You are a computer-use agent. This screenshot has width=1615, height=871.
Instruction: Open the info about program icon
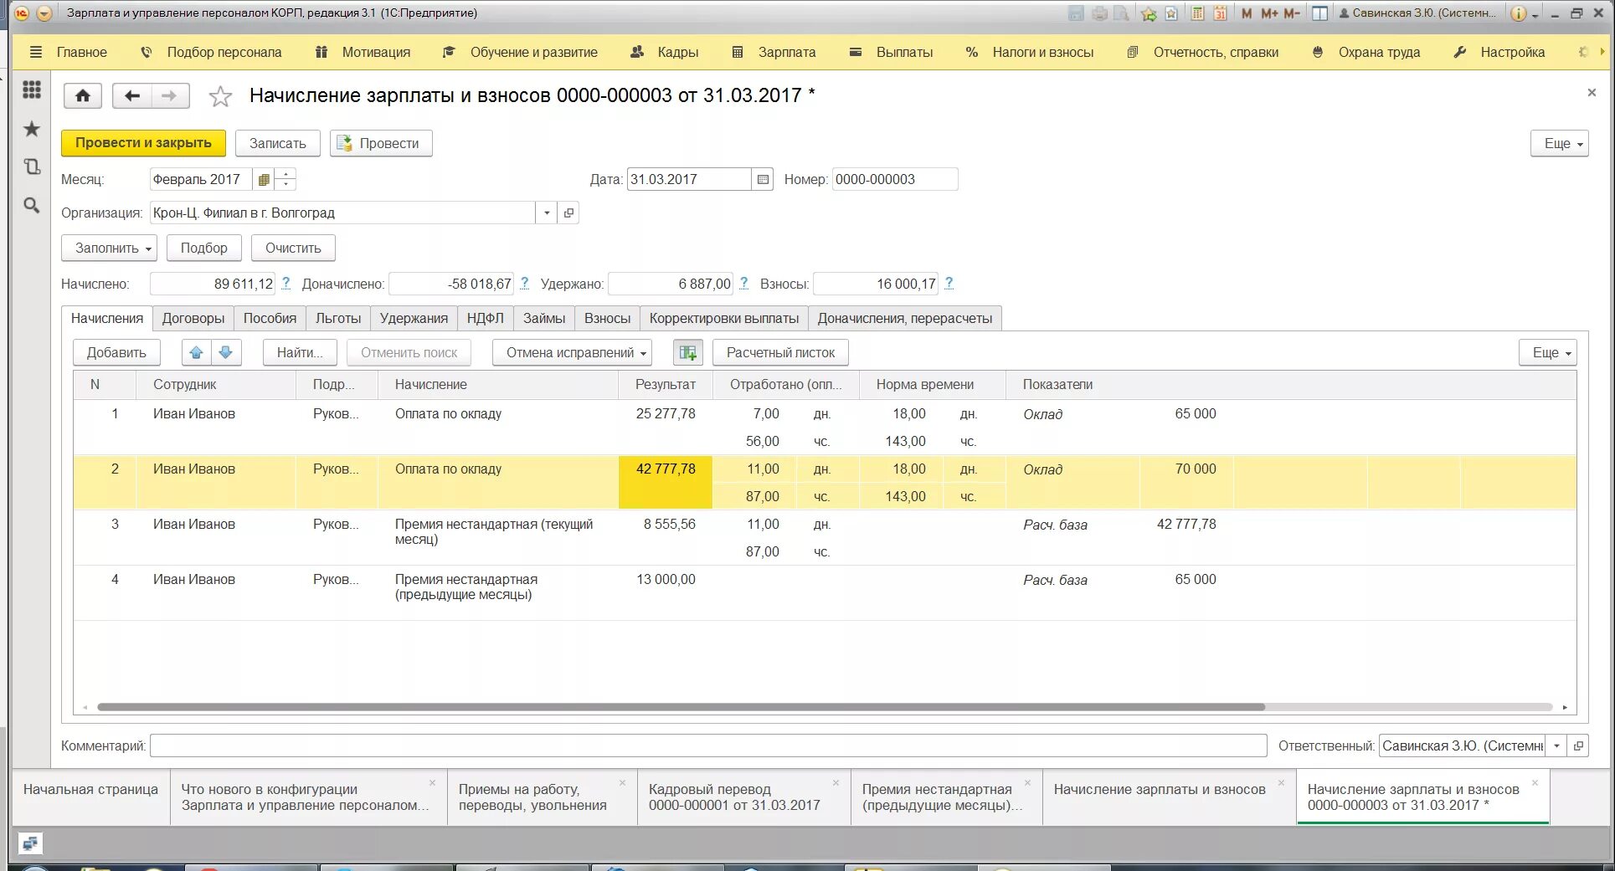[x=1518, y=13]
